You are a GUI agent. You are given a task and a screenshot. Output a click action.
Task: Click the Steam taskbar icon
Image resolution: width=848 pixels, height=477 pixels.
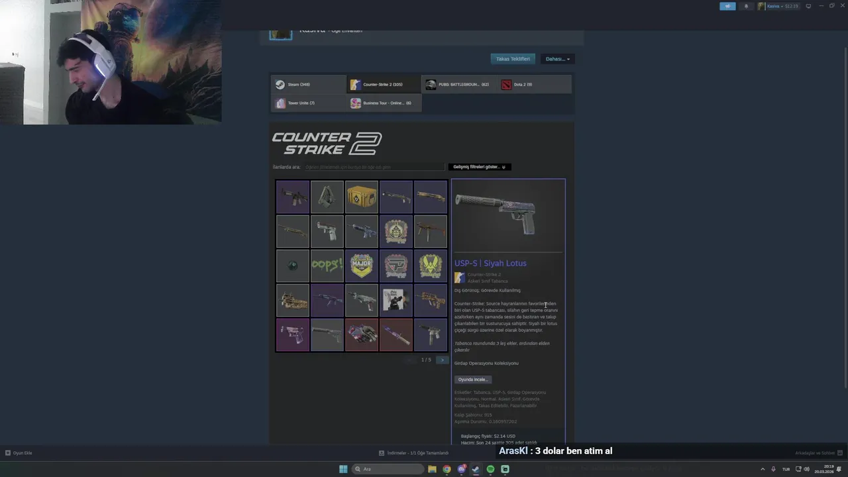(476, 469)
